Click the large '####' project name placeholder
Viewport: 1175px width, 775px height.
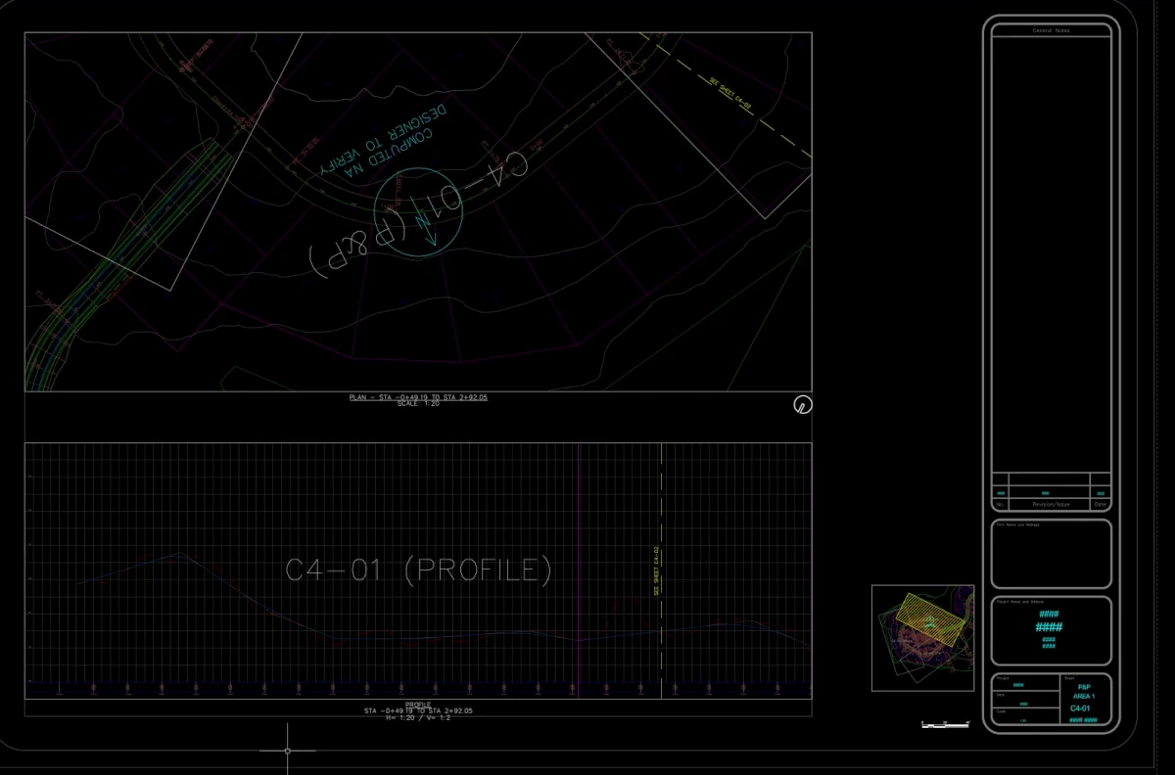point(1049,627)
